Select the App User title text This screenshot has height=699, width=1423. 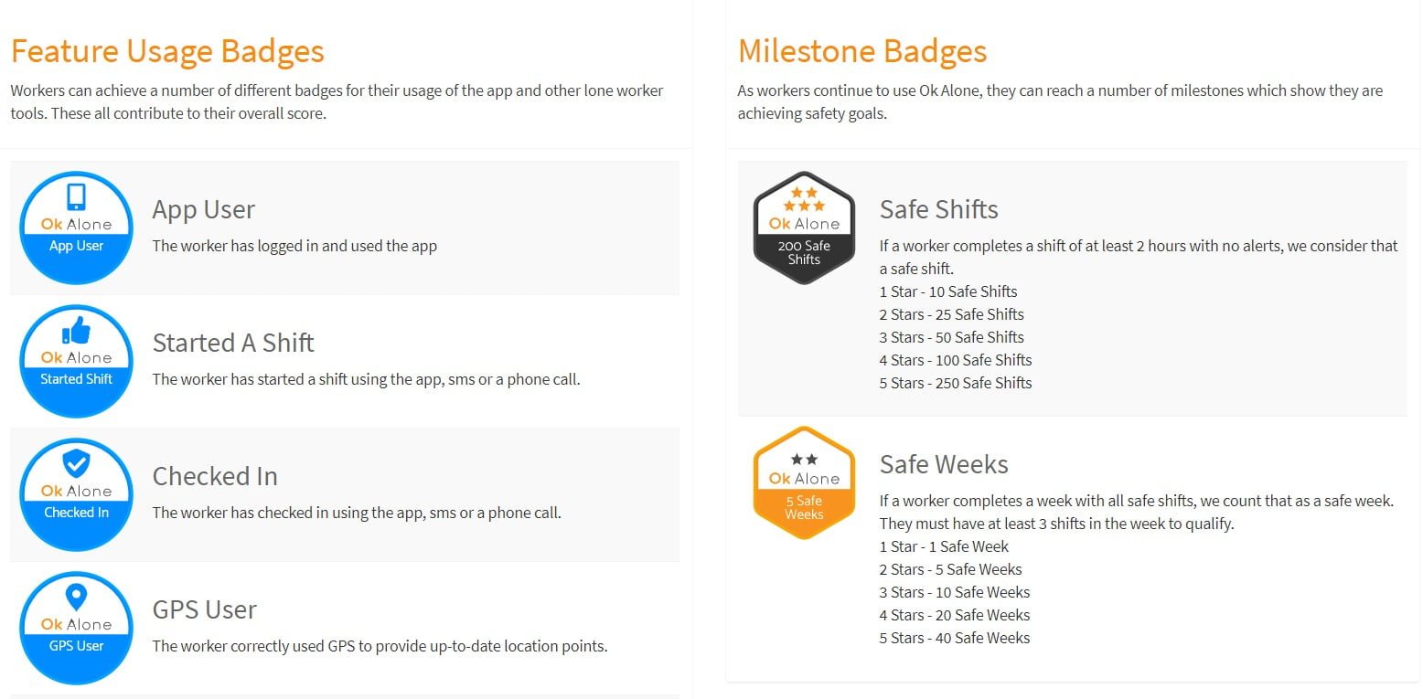[204, 209]
